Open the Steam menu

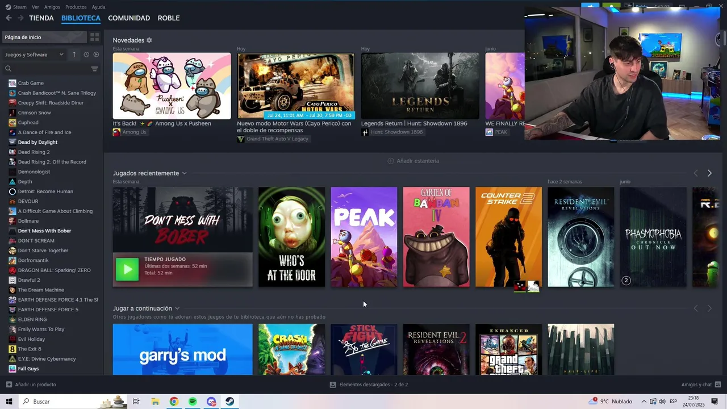click(x=20, y=7)
